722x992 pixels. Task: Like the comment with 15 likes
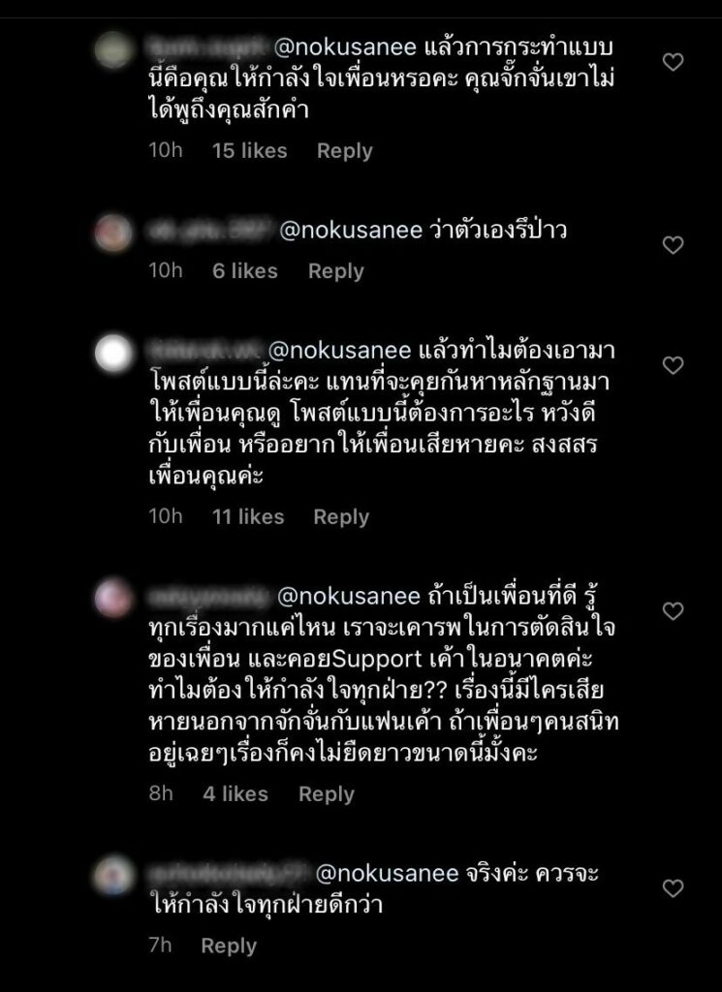point(673,62)
